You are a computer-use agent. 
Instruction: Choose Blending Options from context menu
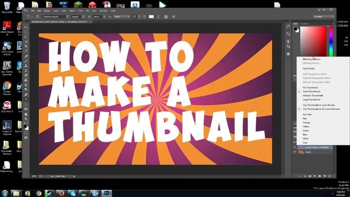pos(312,59)
